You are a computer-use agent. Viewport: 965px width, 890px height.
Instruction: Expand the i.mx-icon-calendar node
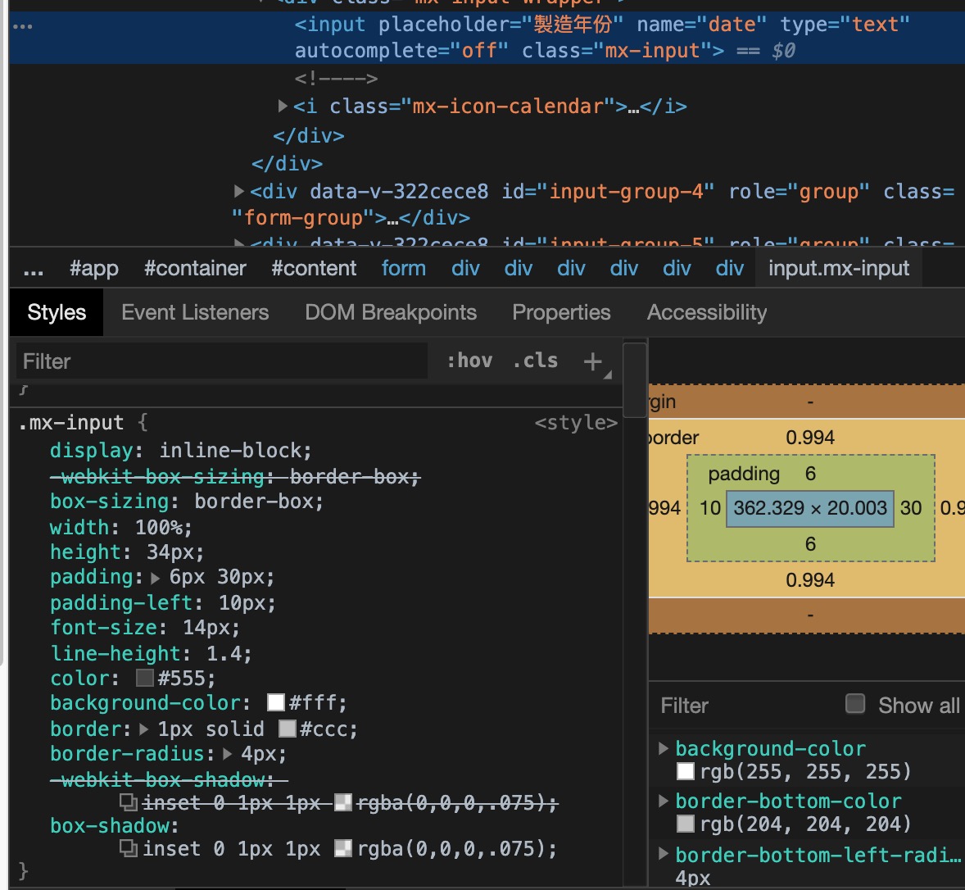click(282, 106)
